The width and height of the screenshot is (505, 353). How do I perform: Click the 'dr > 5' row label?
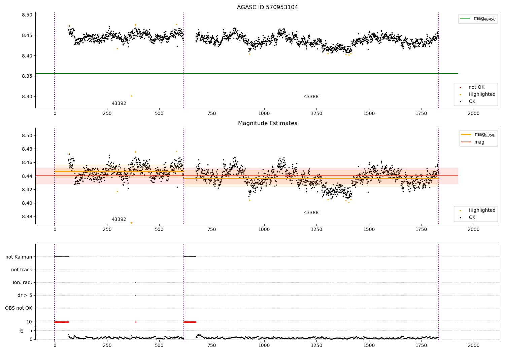(x=25, y=295)
